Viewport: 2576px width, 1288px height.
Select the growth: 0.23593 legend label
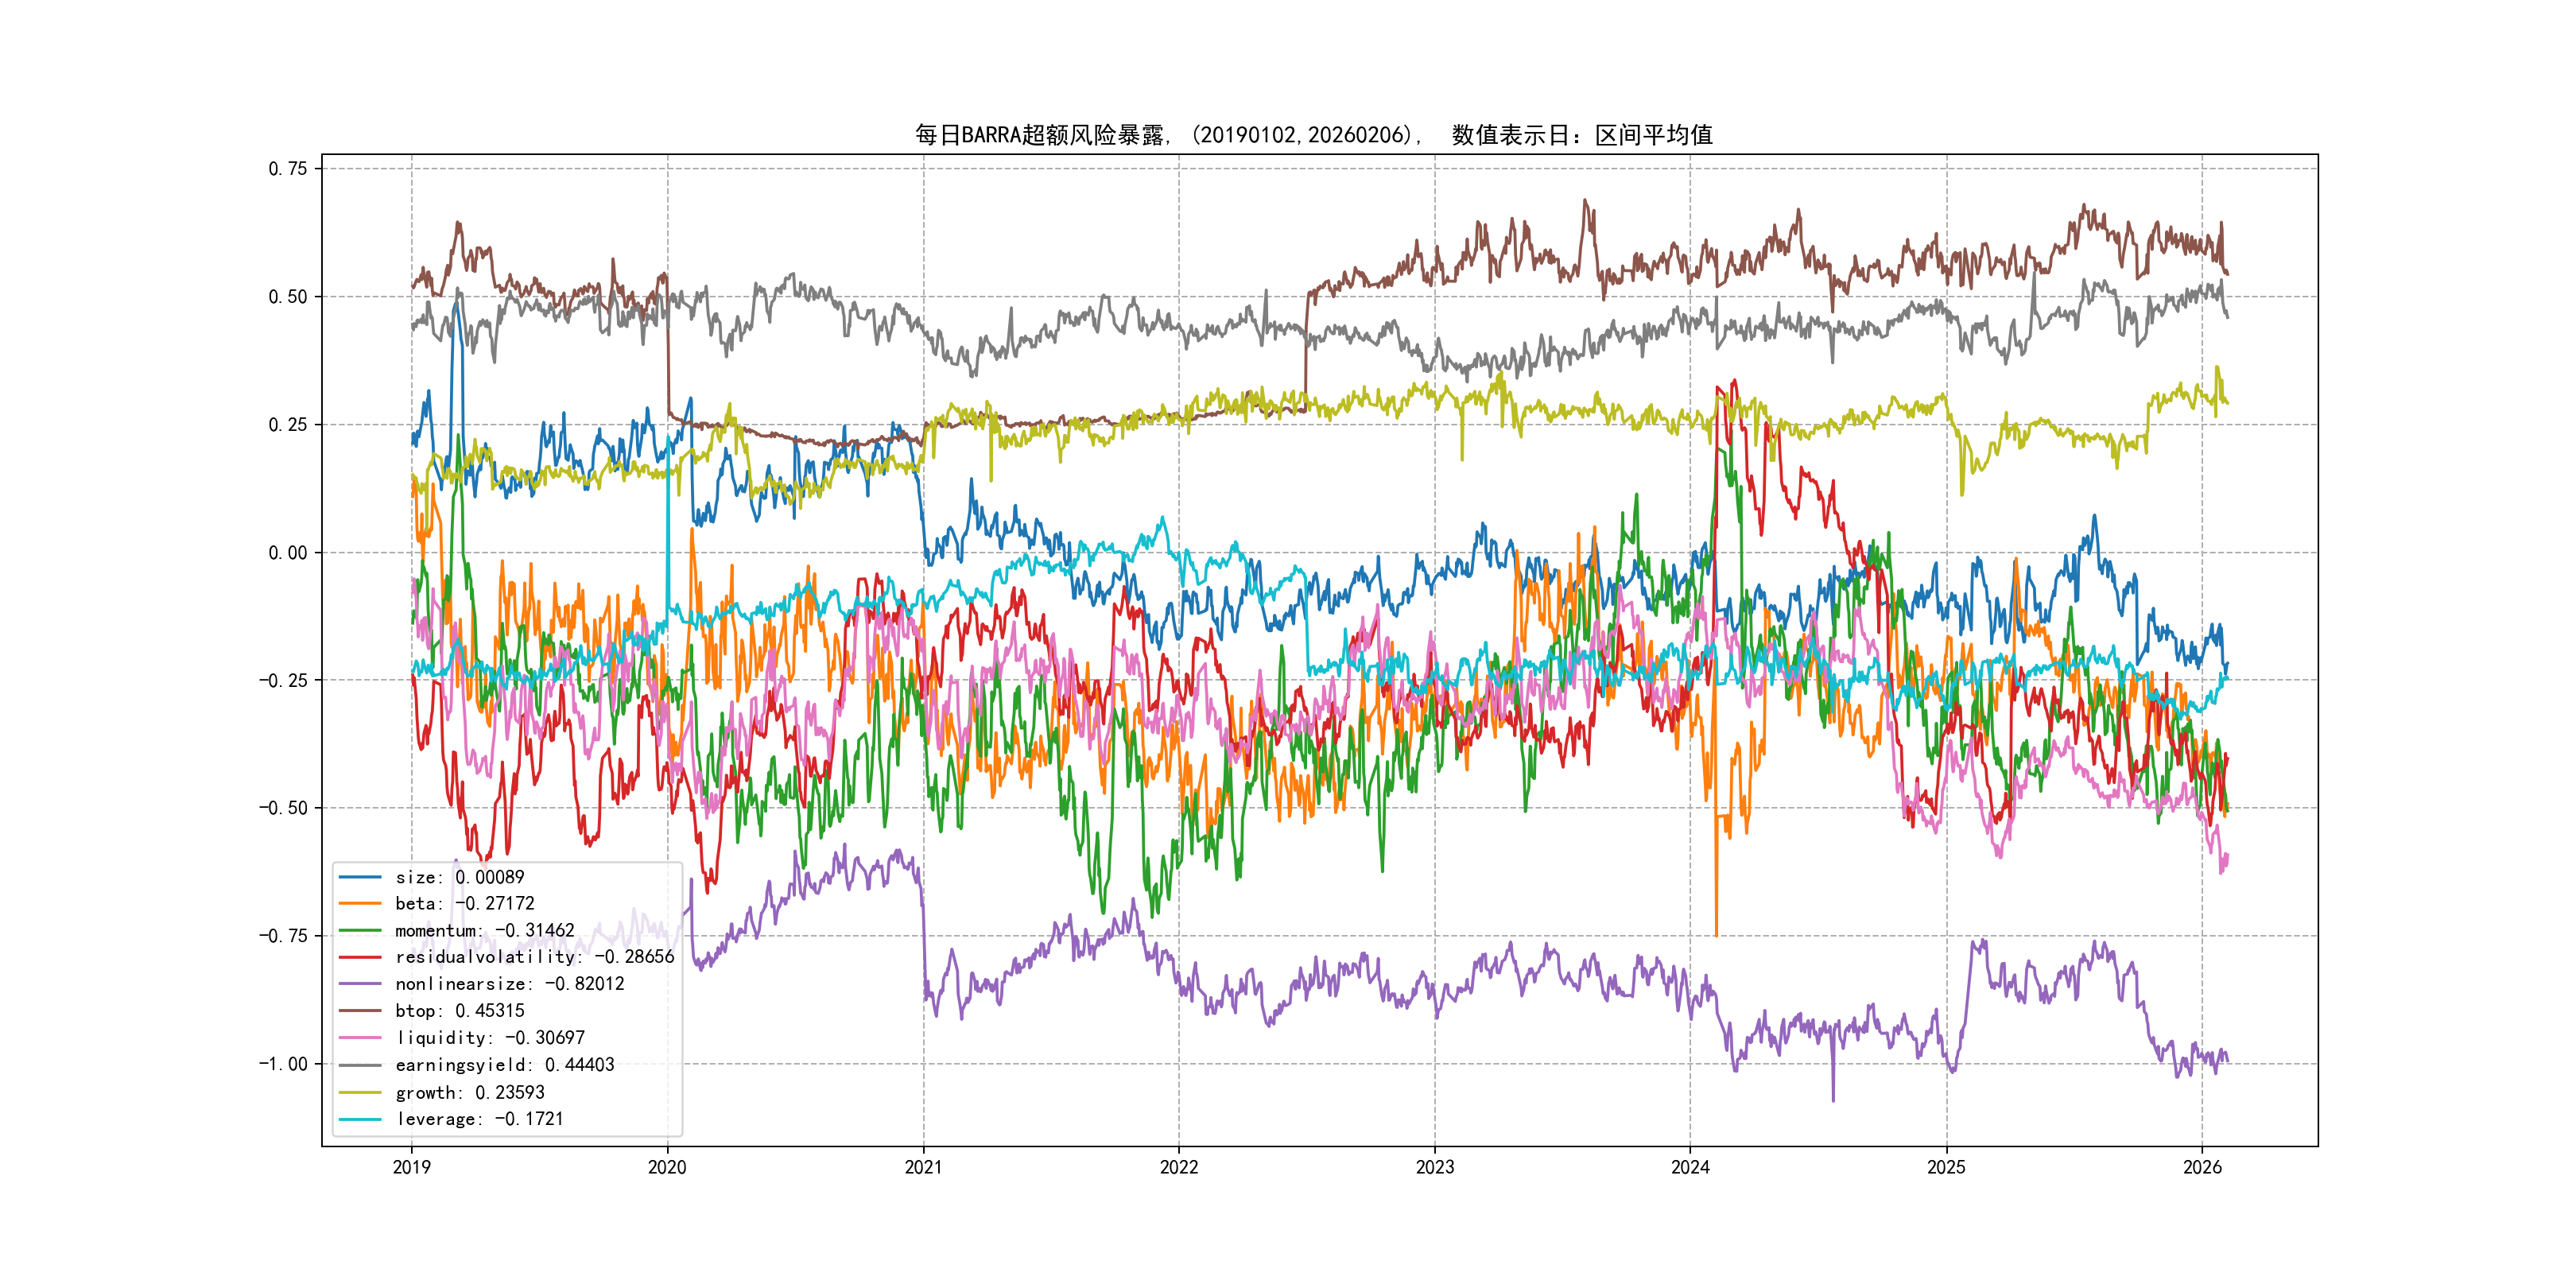(x=470, y=1092)
